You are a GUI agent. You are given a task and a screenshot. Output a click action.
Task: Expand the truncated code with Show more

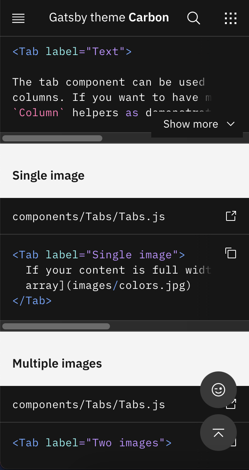click(191, 124)
